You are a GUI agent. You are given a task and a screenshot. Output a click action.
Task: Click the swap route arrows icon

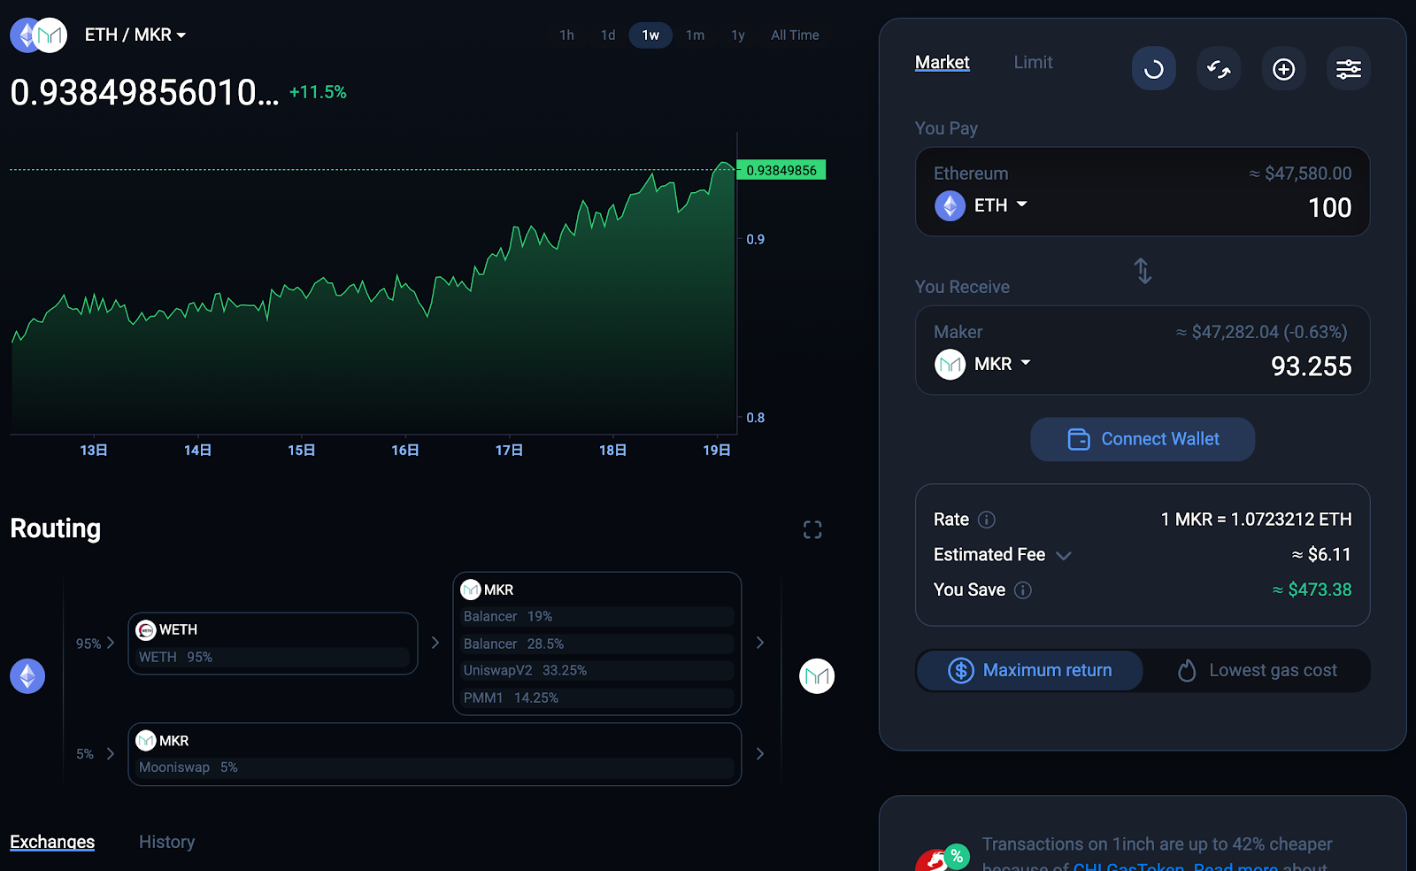coord(1219,69)
